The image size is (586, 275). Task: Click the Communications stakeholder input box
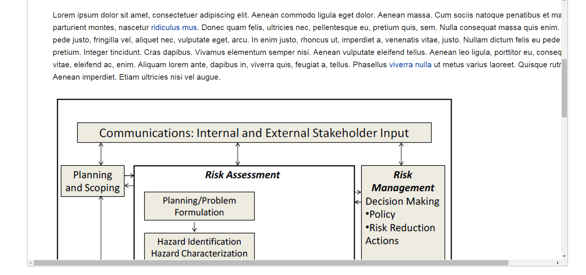pyautogui.click(x=254, y=133)
